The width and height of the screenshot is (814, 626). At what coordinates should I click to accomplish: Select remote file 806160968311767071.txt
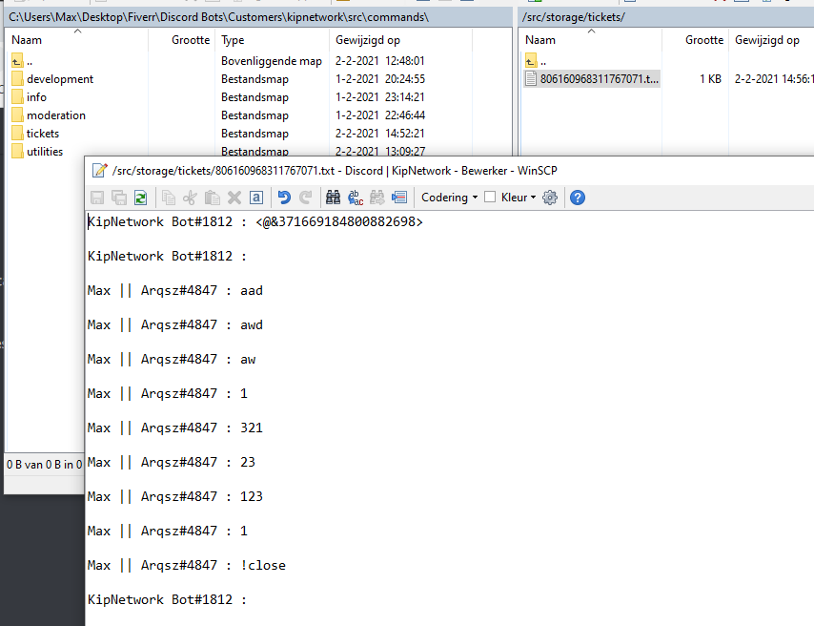coord(599,79)
